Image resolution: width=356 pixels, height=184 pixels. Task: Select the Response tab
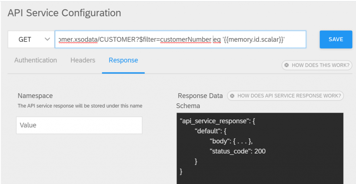pos(123,60)
